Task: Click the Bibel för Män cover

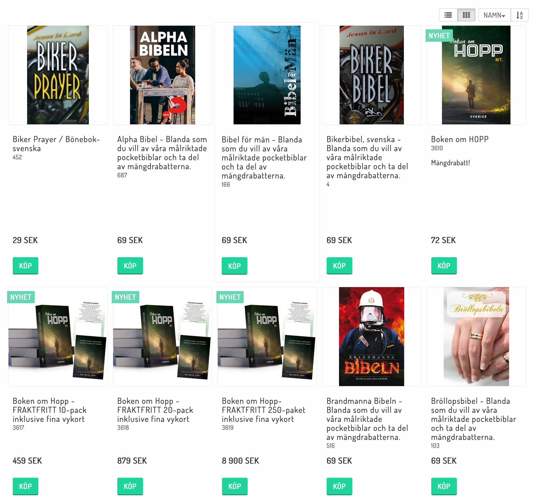Action: click(x=267, y=75)
